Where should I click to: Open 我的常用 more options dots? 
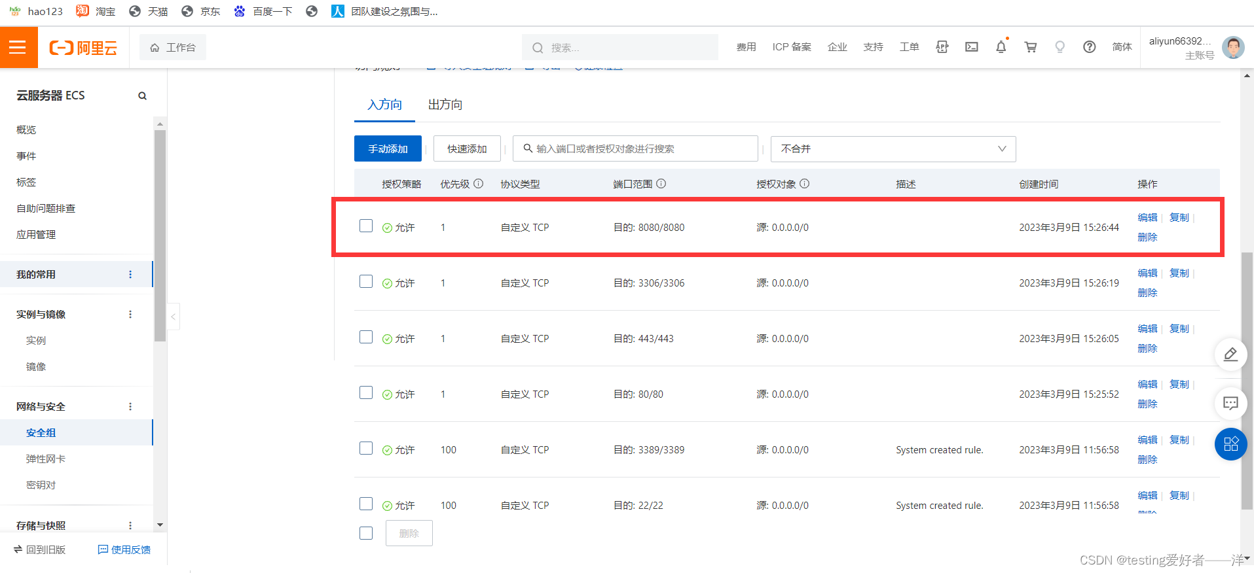tap(130, 275)
